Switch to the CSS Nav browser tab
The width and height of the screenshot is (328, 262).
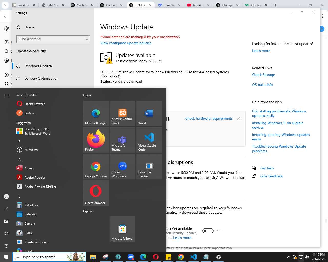[256, 5]
